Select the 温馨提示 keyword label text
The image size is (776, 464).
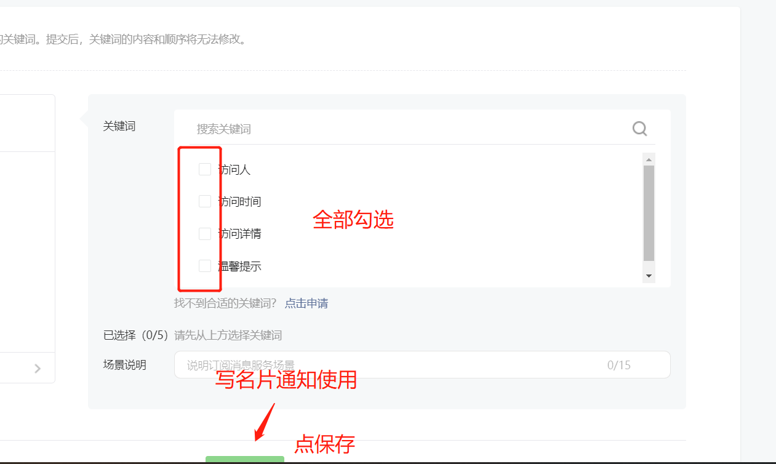(x=240, y=266)
